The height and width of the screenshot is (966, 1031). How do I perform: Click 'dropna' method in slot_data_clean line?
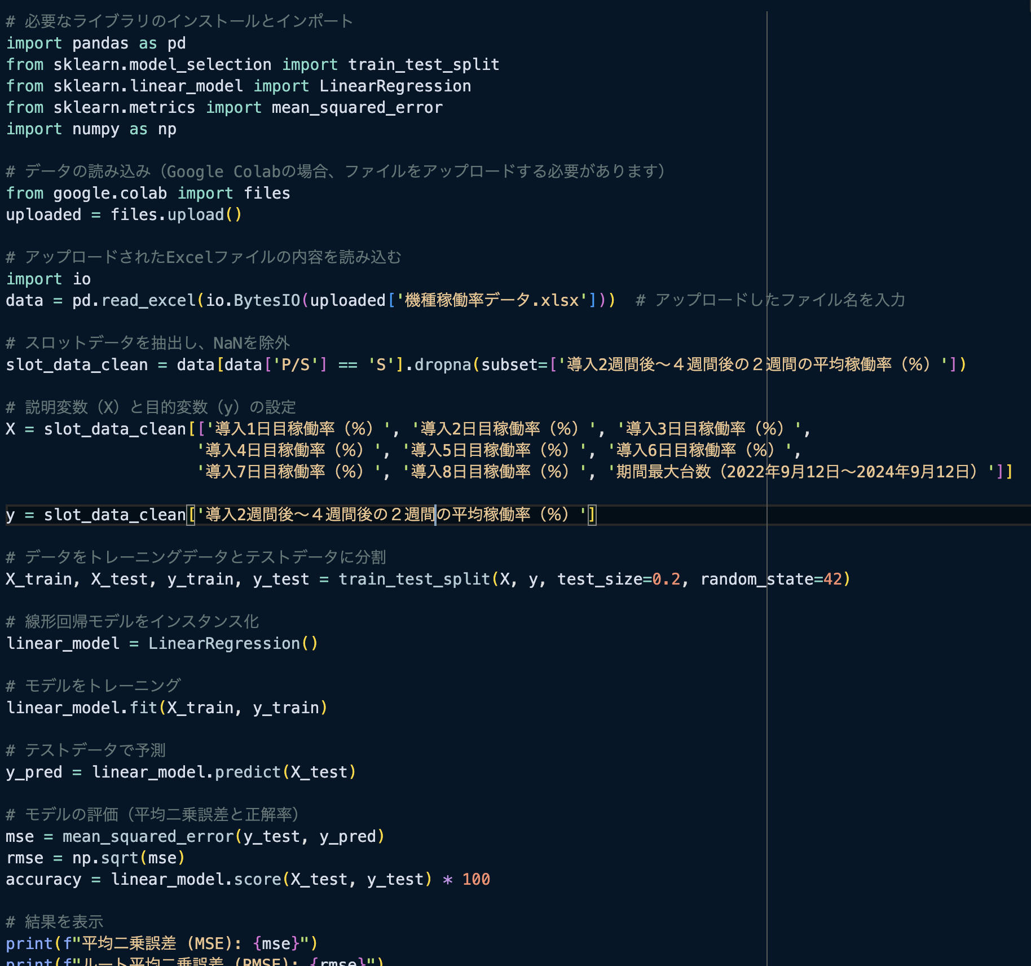point(443,365)
